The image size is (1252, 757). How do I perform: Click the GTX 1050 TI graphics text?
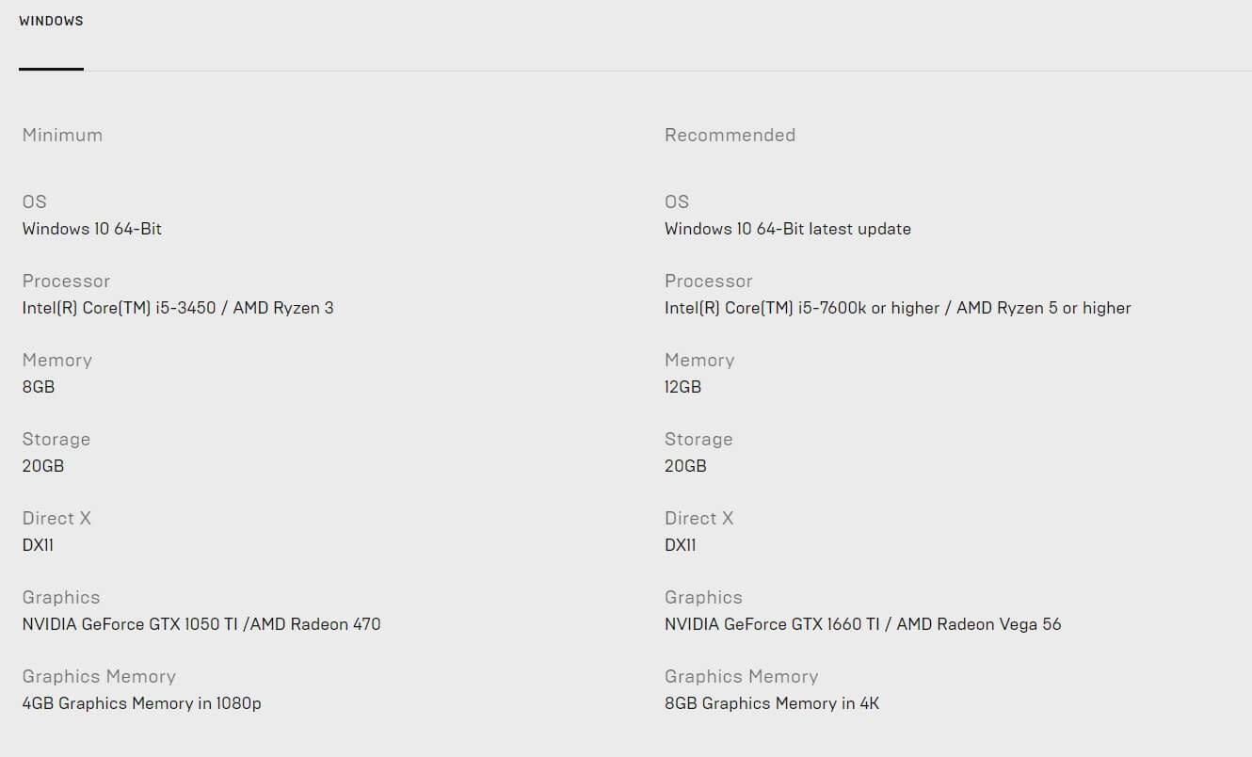tap(201, 624)
